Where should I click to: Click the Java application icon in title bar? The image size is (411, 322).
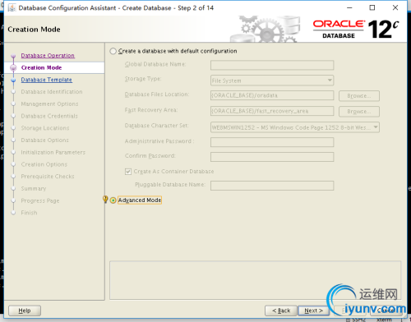pos(12,7)
